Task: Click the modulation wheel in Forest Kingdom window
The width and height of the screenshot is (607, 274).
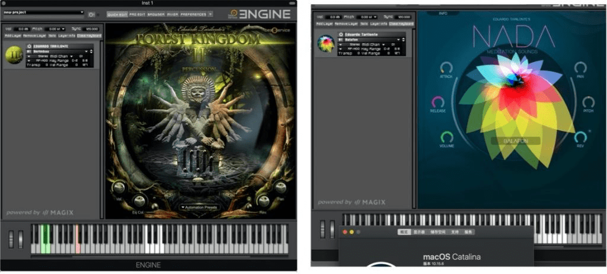Action: (21, 239)
